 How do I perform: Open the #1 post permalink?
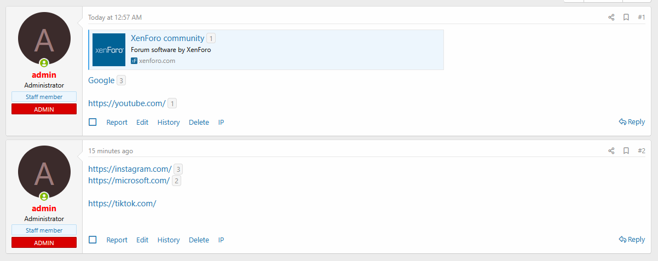pyautogui.click(x=641, y=18)
